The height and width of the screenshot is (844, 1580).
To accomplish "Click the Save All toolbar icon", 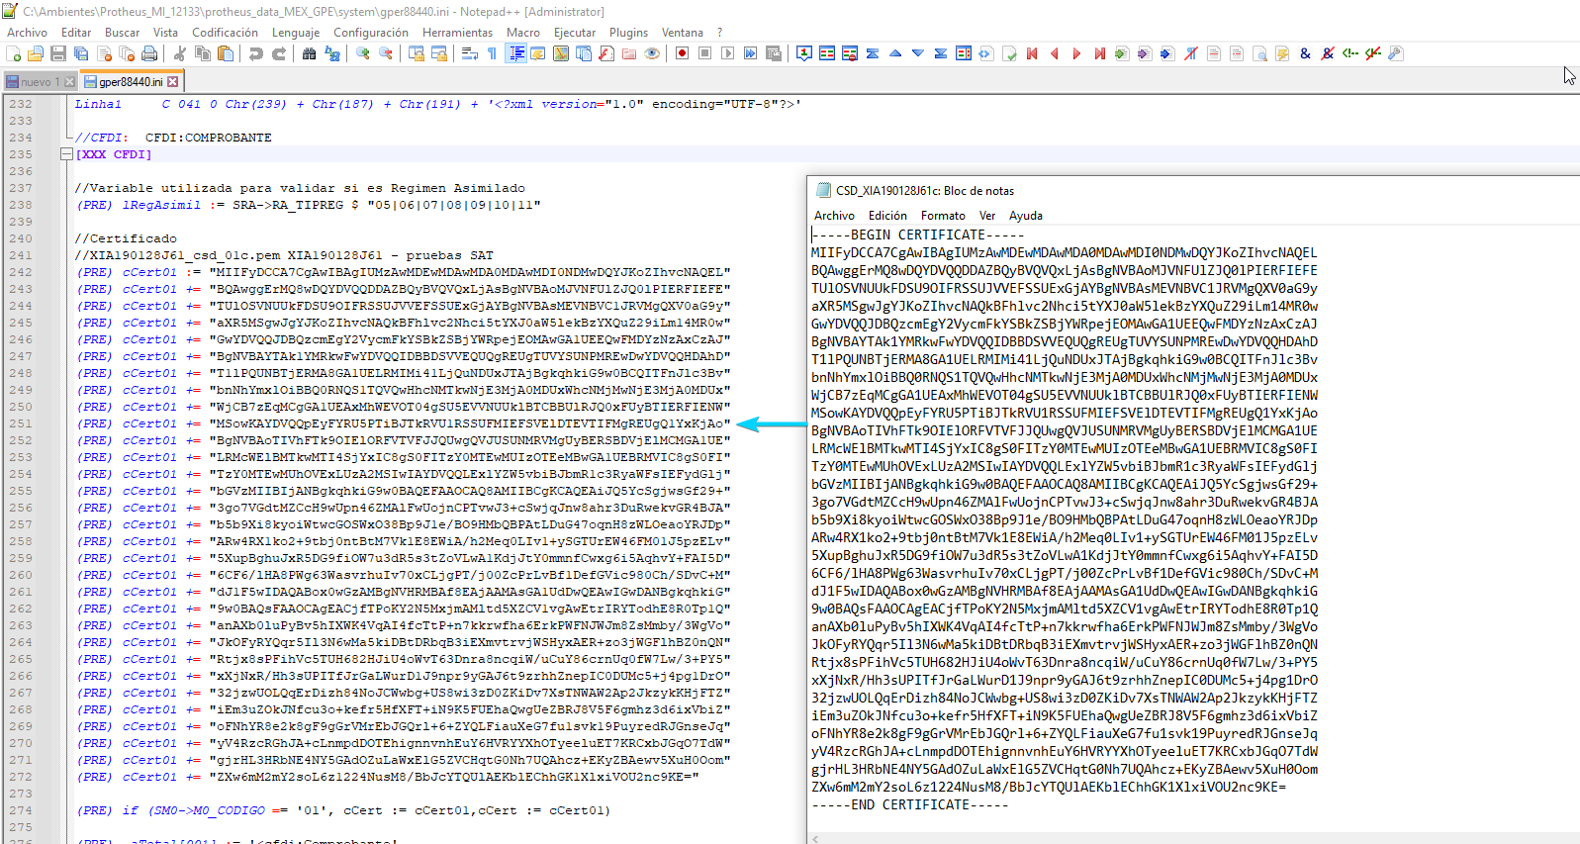I will 81,53.
